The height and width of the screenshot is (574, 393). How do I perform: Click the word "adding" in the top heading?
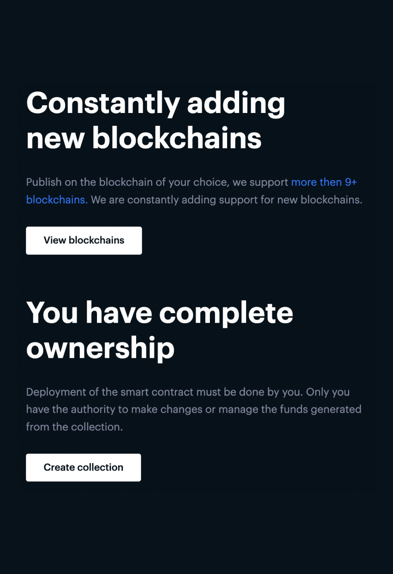point(236,104)
